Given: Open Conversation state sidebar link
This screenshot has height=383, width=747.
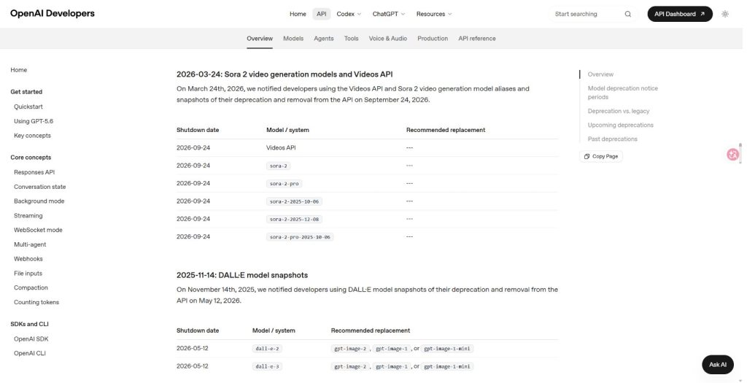Looking at the screenshot, I should 39,187.
